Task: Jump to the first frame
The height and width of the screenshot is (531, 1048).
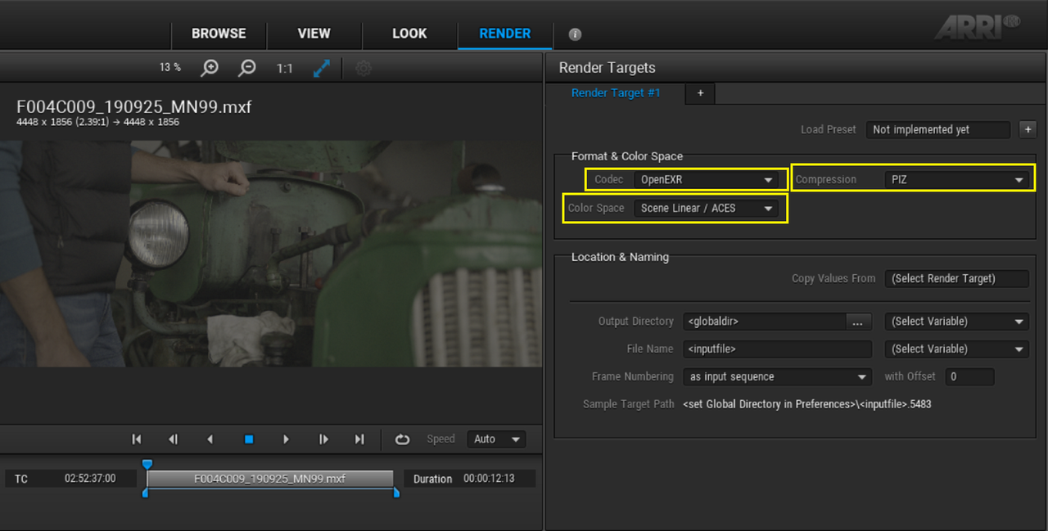Action: click(x=137, y=439)
